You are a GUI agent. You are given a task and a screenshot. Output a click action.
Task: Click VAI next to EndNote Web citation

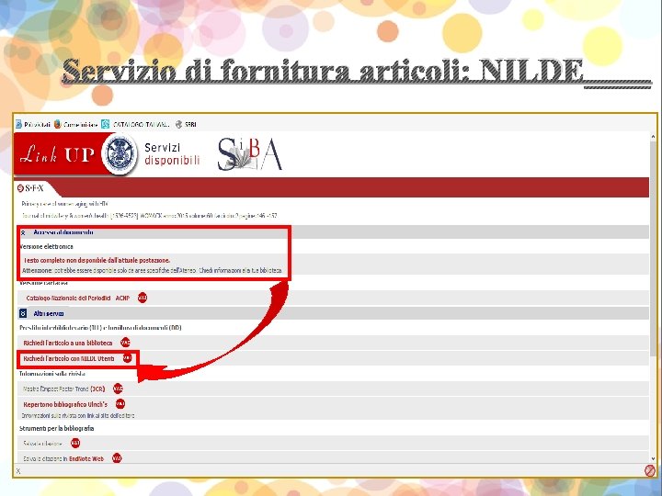[117, 458]
